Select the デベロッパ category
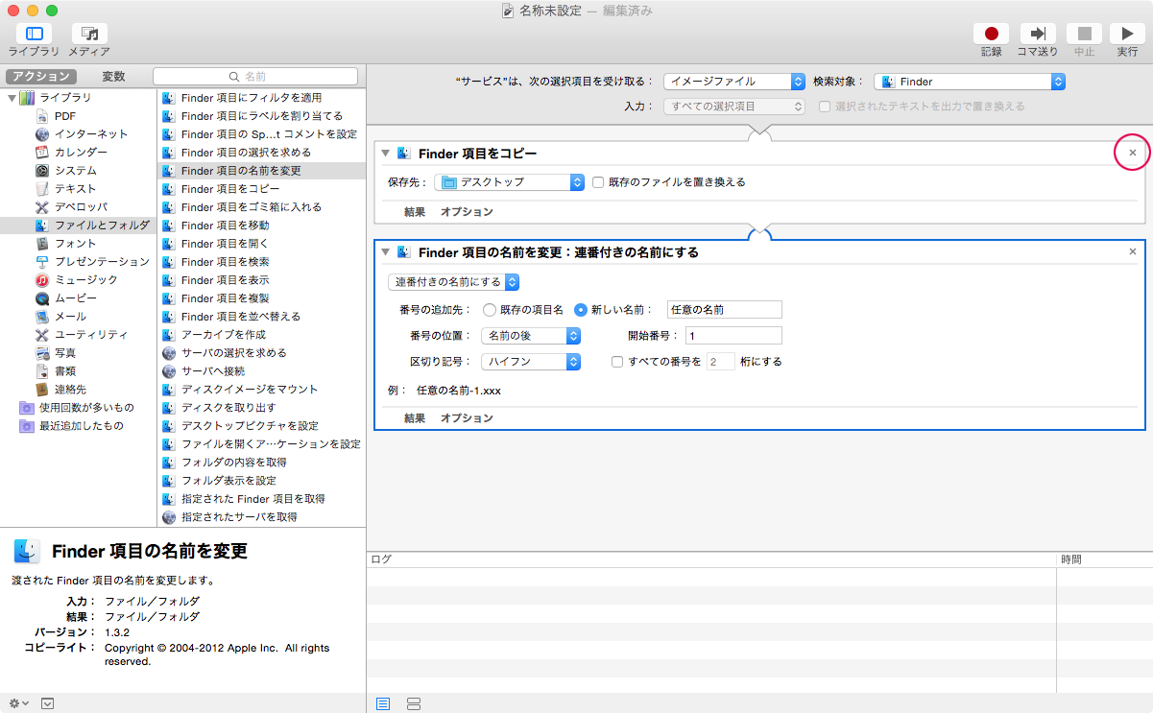 tap(81, 207)
